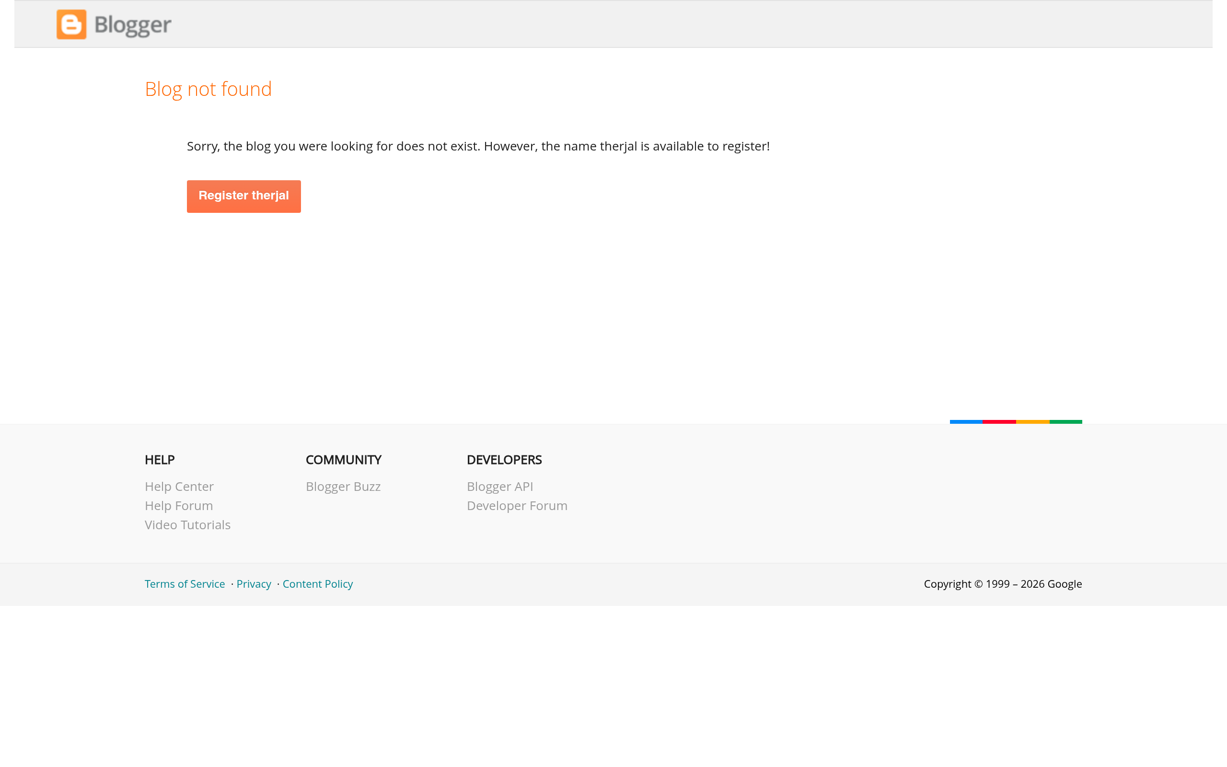The image size is (1227, 767).
Task: Open the Video Tutorials link
Action: [187, 525]
